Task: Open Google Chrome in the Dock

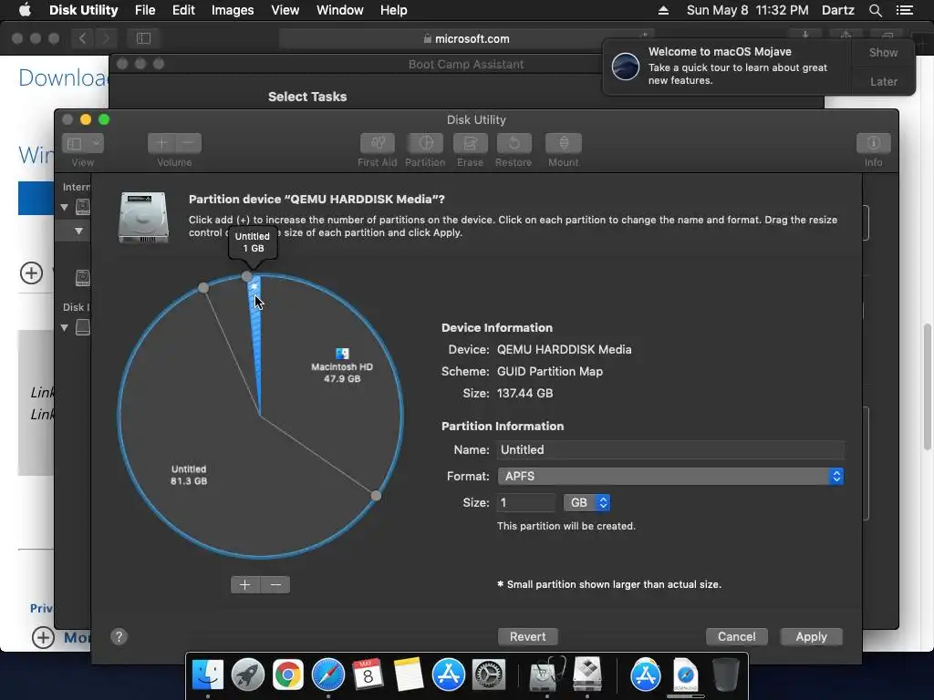Action: (x=287, y=674)
